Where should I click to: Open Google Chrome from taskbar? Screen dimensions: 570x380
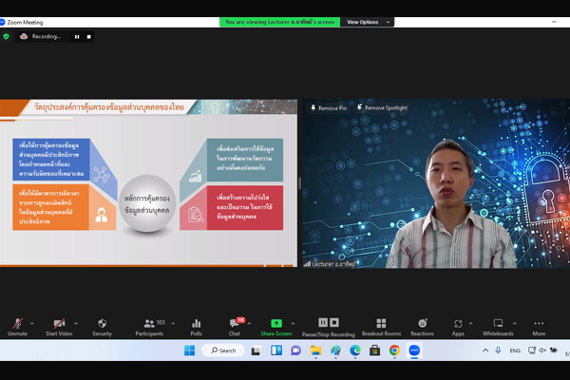pos(394,351)
